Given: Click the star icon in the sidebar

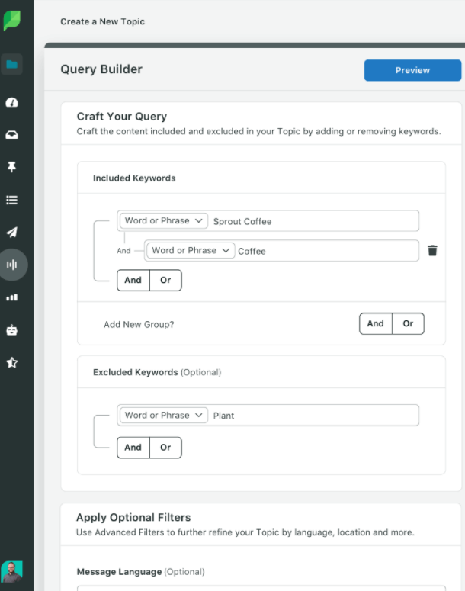Looking at the screenshot, I should coord(12,363).
